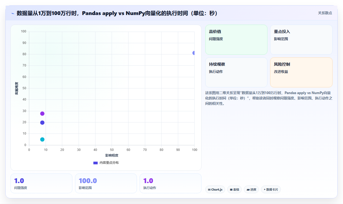
Task: Click the 问题强度 text in 高价值 card
Action: [x=216, y=39]
